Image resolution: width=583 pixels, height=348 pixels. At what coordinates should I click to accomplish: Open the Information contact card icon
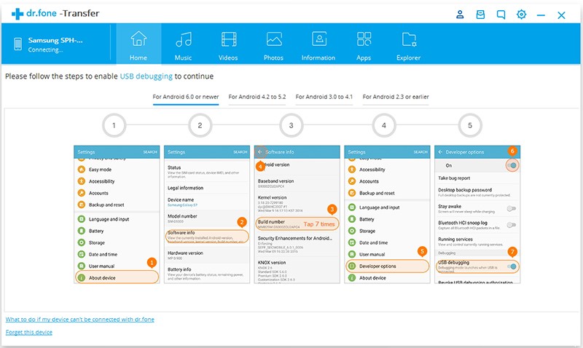click(319, 39)
